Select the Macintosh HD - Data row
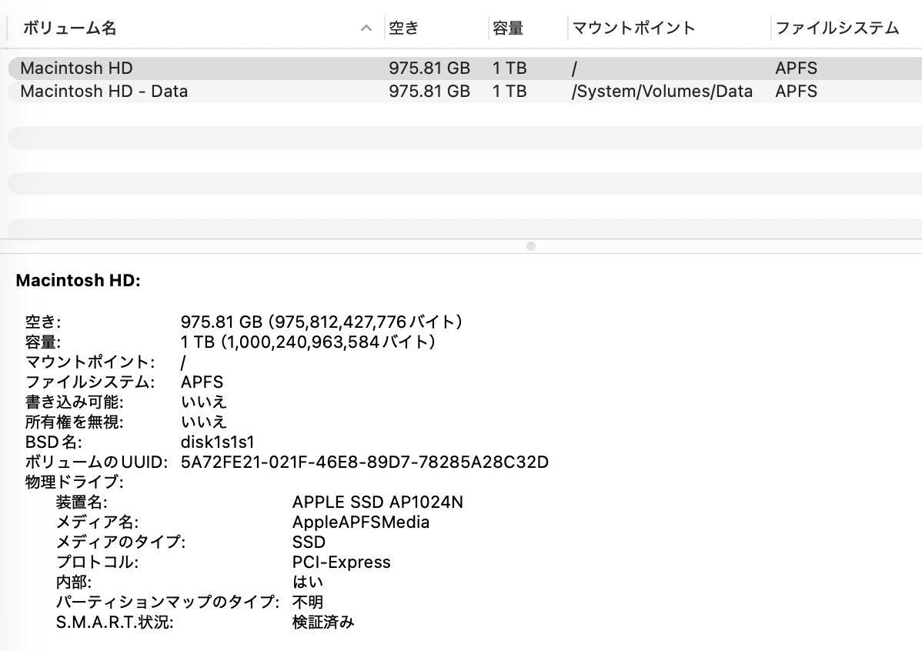The image size is (922, 651). 104,91
